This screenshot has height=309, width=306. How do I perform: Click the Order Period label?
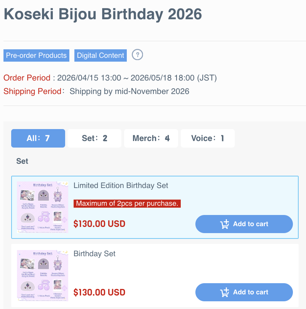tap(27, 78)
